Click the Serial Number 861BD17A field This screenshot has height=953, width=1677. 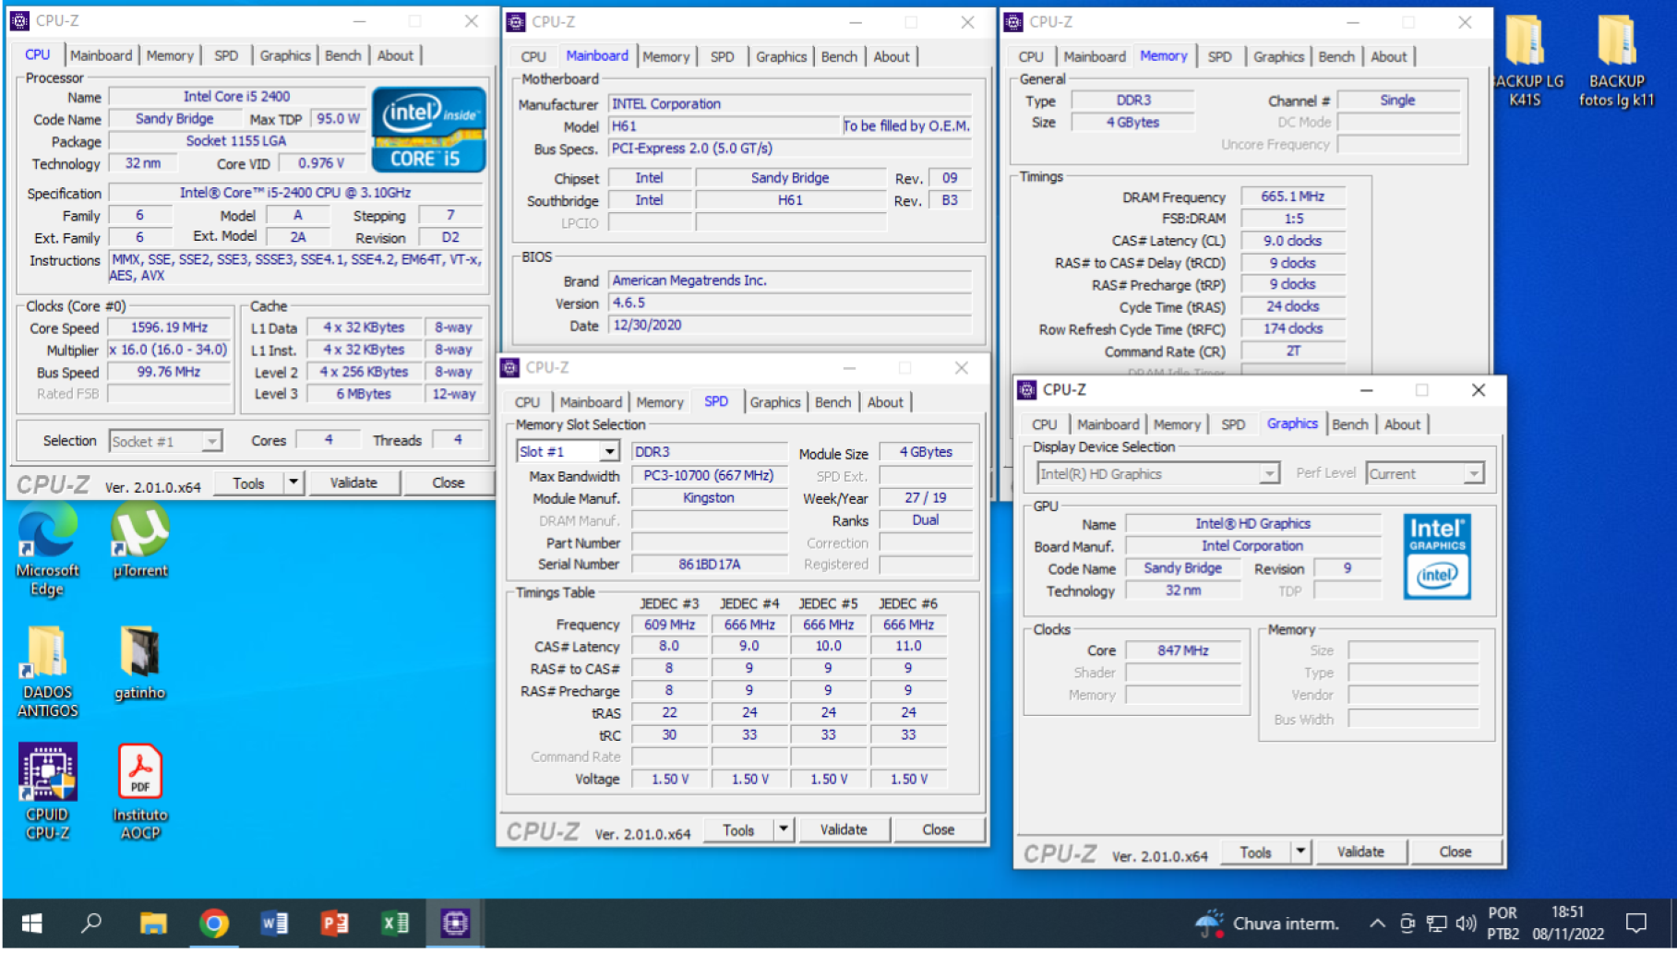710,565
